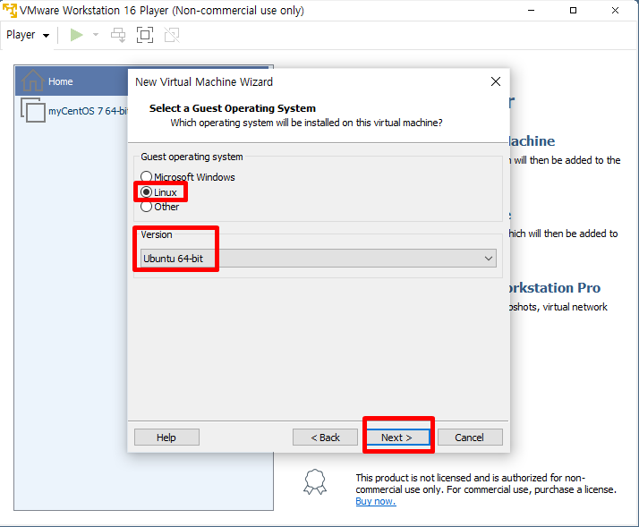Click the Home house icon
Viewport: 639px width, 527px height.
pos(32,81)
